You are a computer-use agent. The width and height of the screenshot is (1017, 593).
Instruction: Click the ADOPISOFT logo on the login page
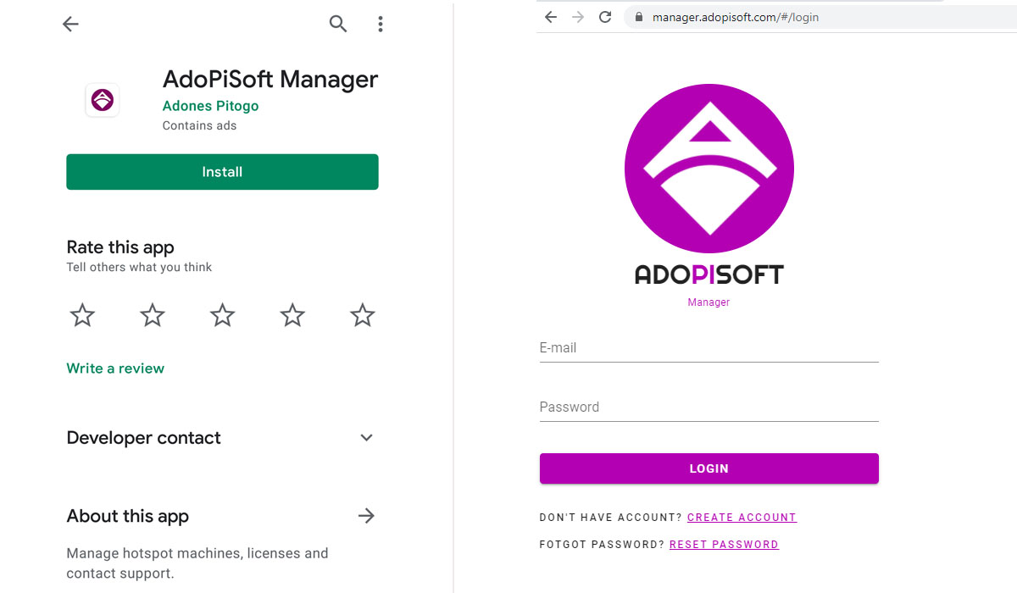point(709,169)
